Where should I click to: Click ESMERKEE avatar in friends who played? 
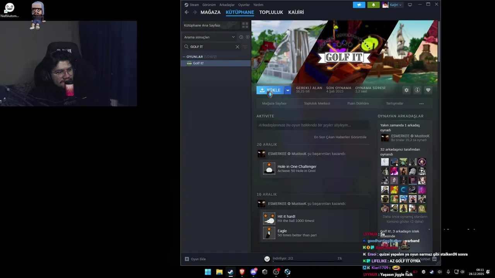click(385, 138)
